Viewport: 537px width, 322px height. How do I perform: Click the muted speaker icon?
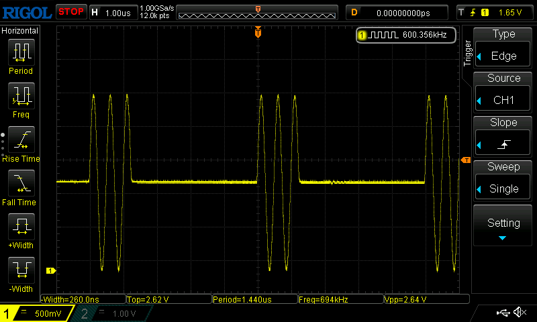pos(520,312)
